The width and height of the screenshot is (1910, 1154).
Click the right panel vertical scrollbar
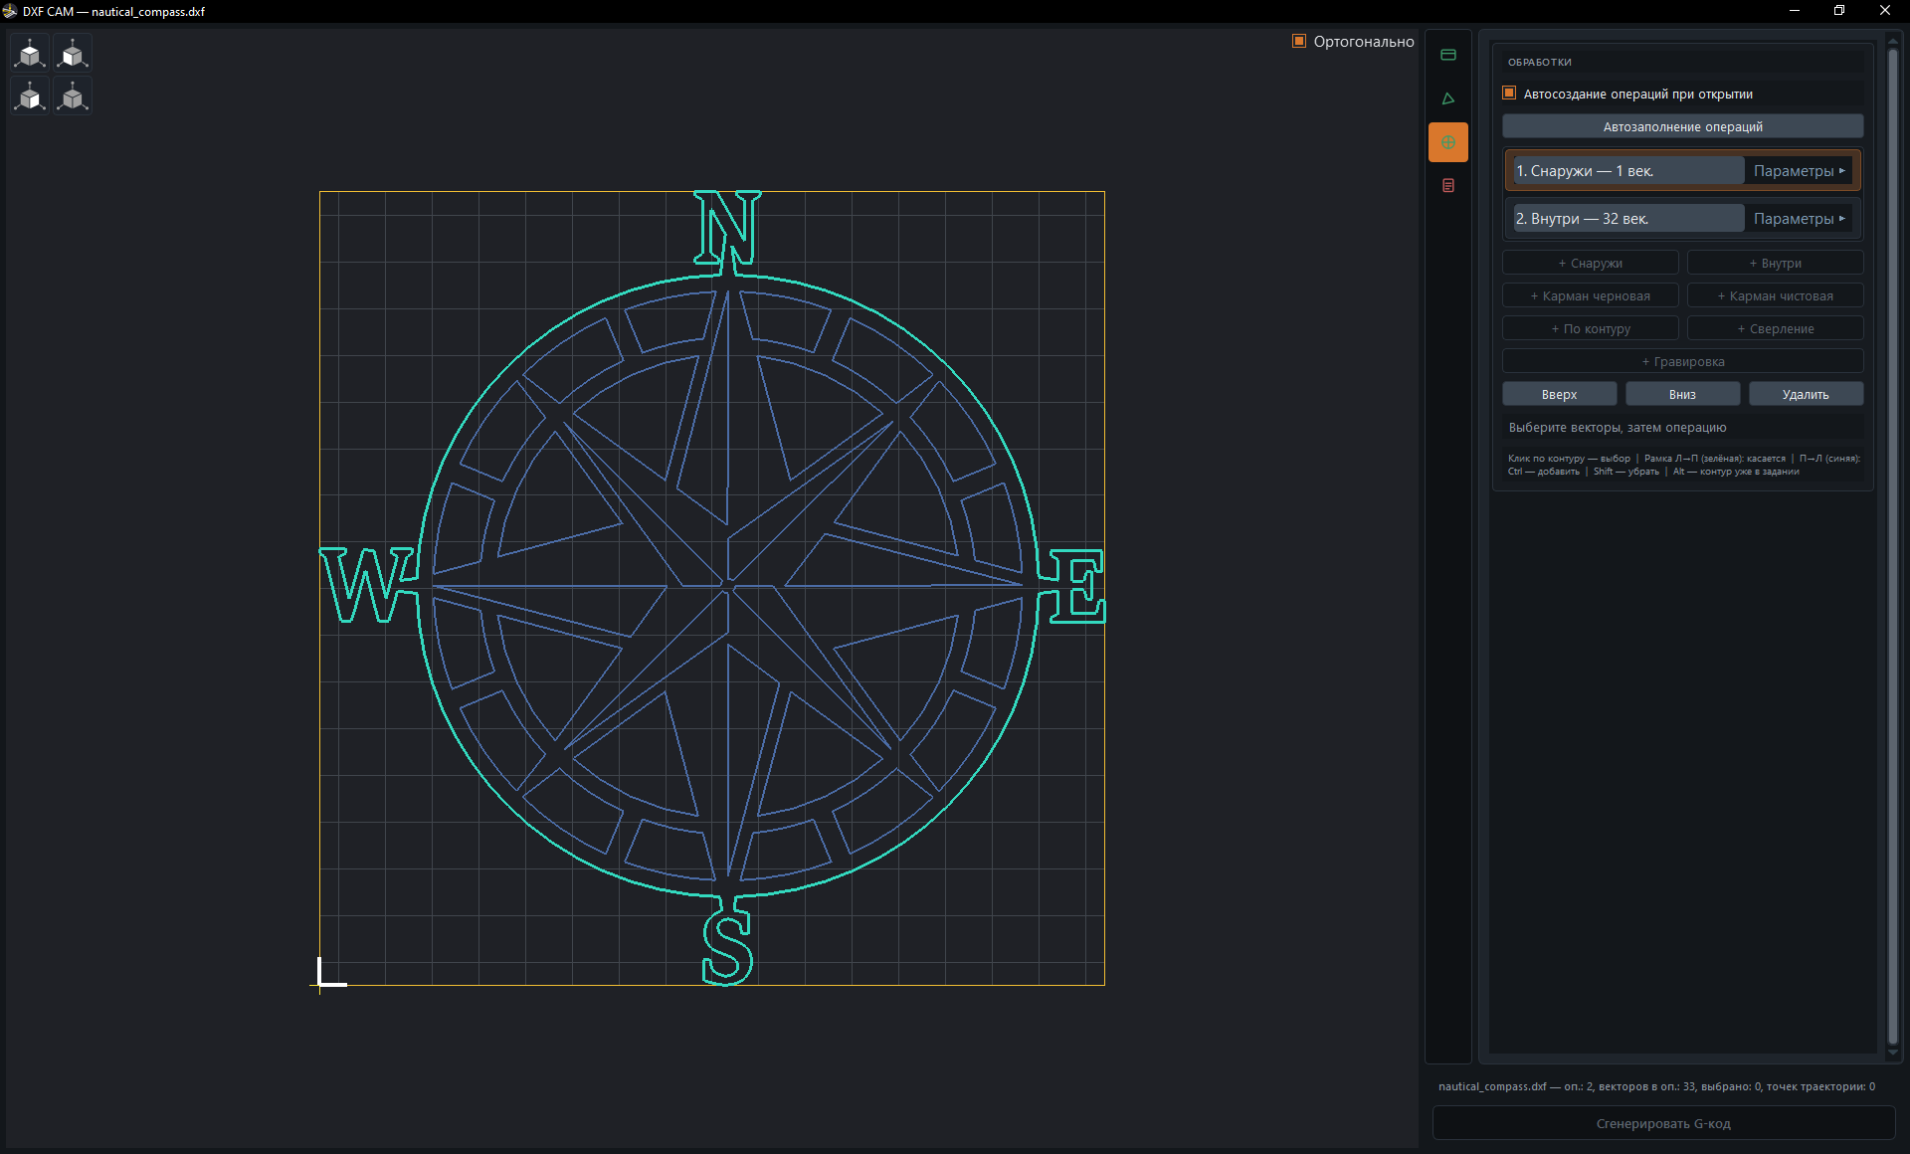(1893, 547)
